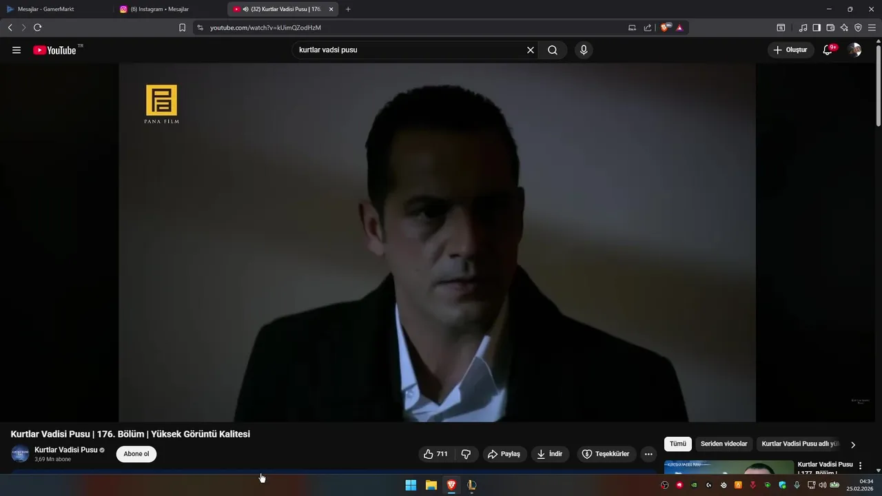
Task: Open more actions three-dot menu
Action: click(x=648, y=454)
